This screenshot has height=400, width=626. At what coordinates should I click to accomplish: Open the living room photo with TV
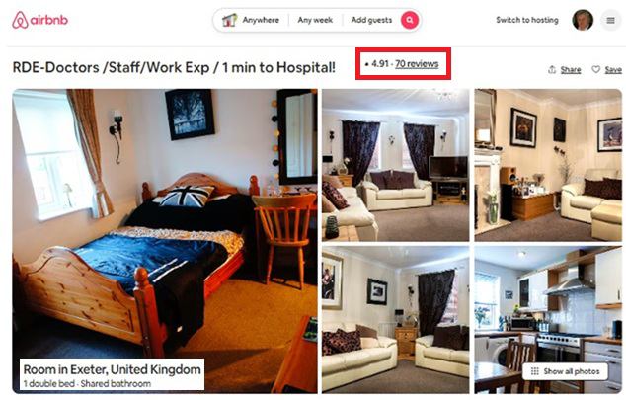tap(396, 165)
